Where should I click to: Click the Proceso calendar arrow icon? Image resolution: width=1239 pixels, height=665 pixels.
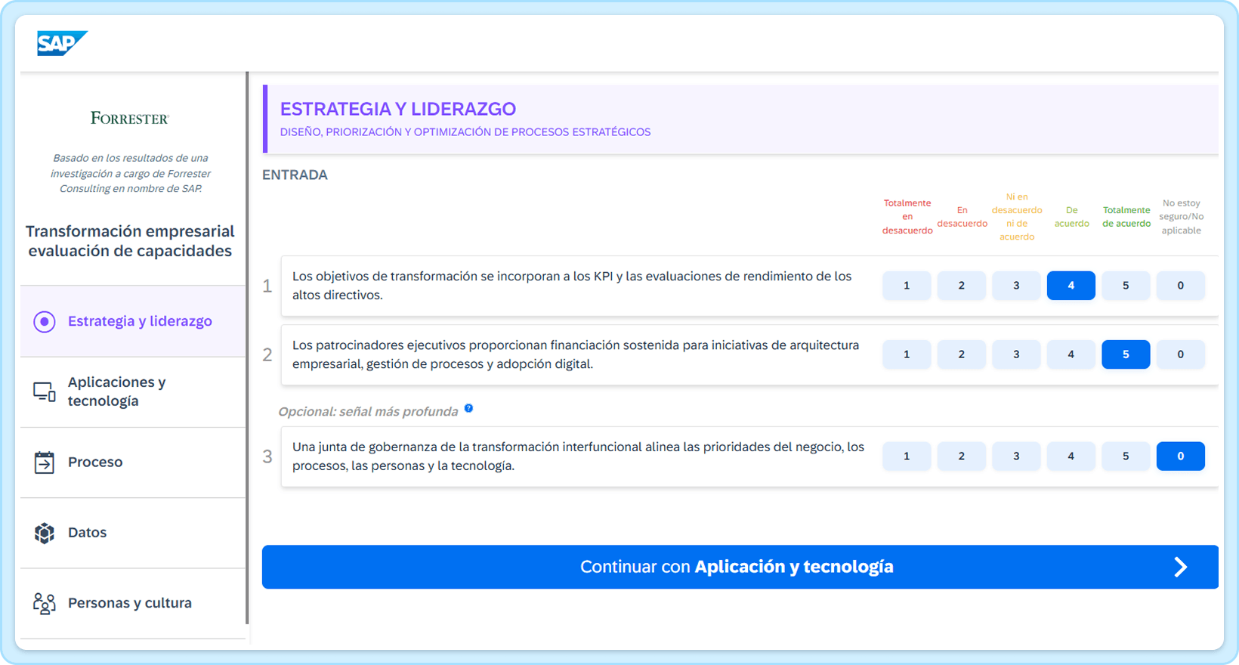click(x=45, y=462)
